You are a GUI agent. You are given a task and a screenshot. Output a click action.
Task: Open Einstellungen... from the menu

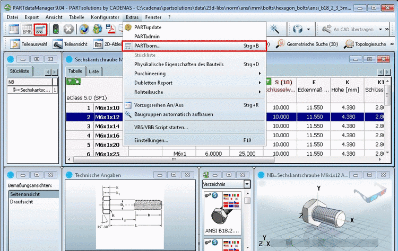(x=194, y=140)
